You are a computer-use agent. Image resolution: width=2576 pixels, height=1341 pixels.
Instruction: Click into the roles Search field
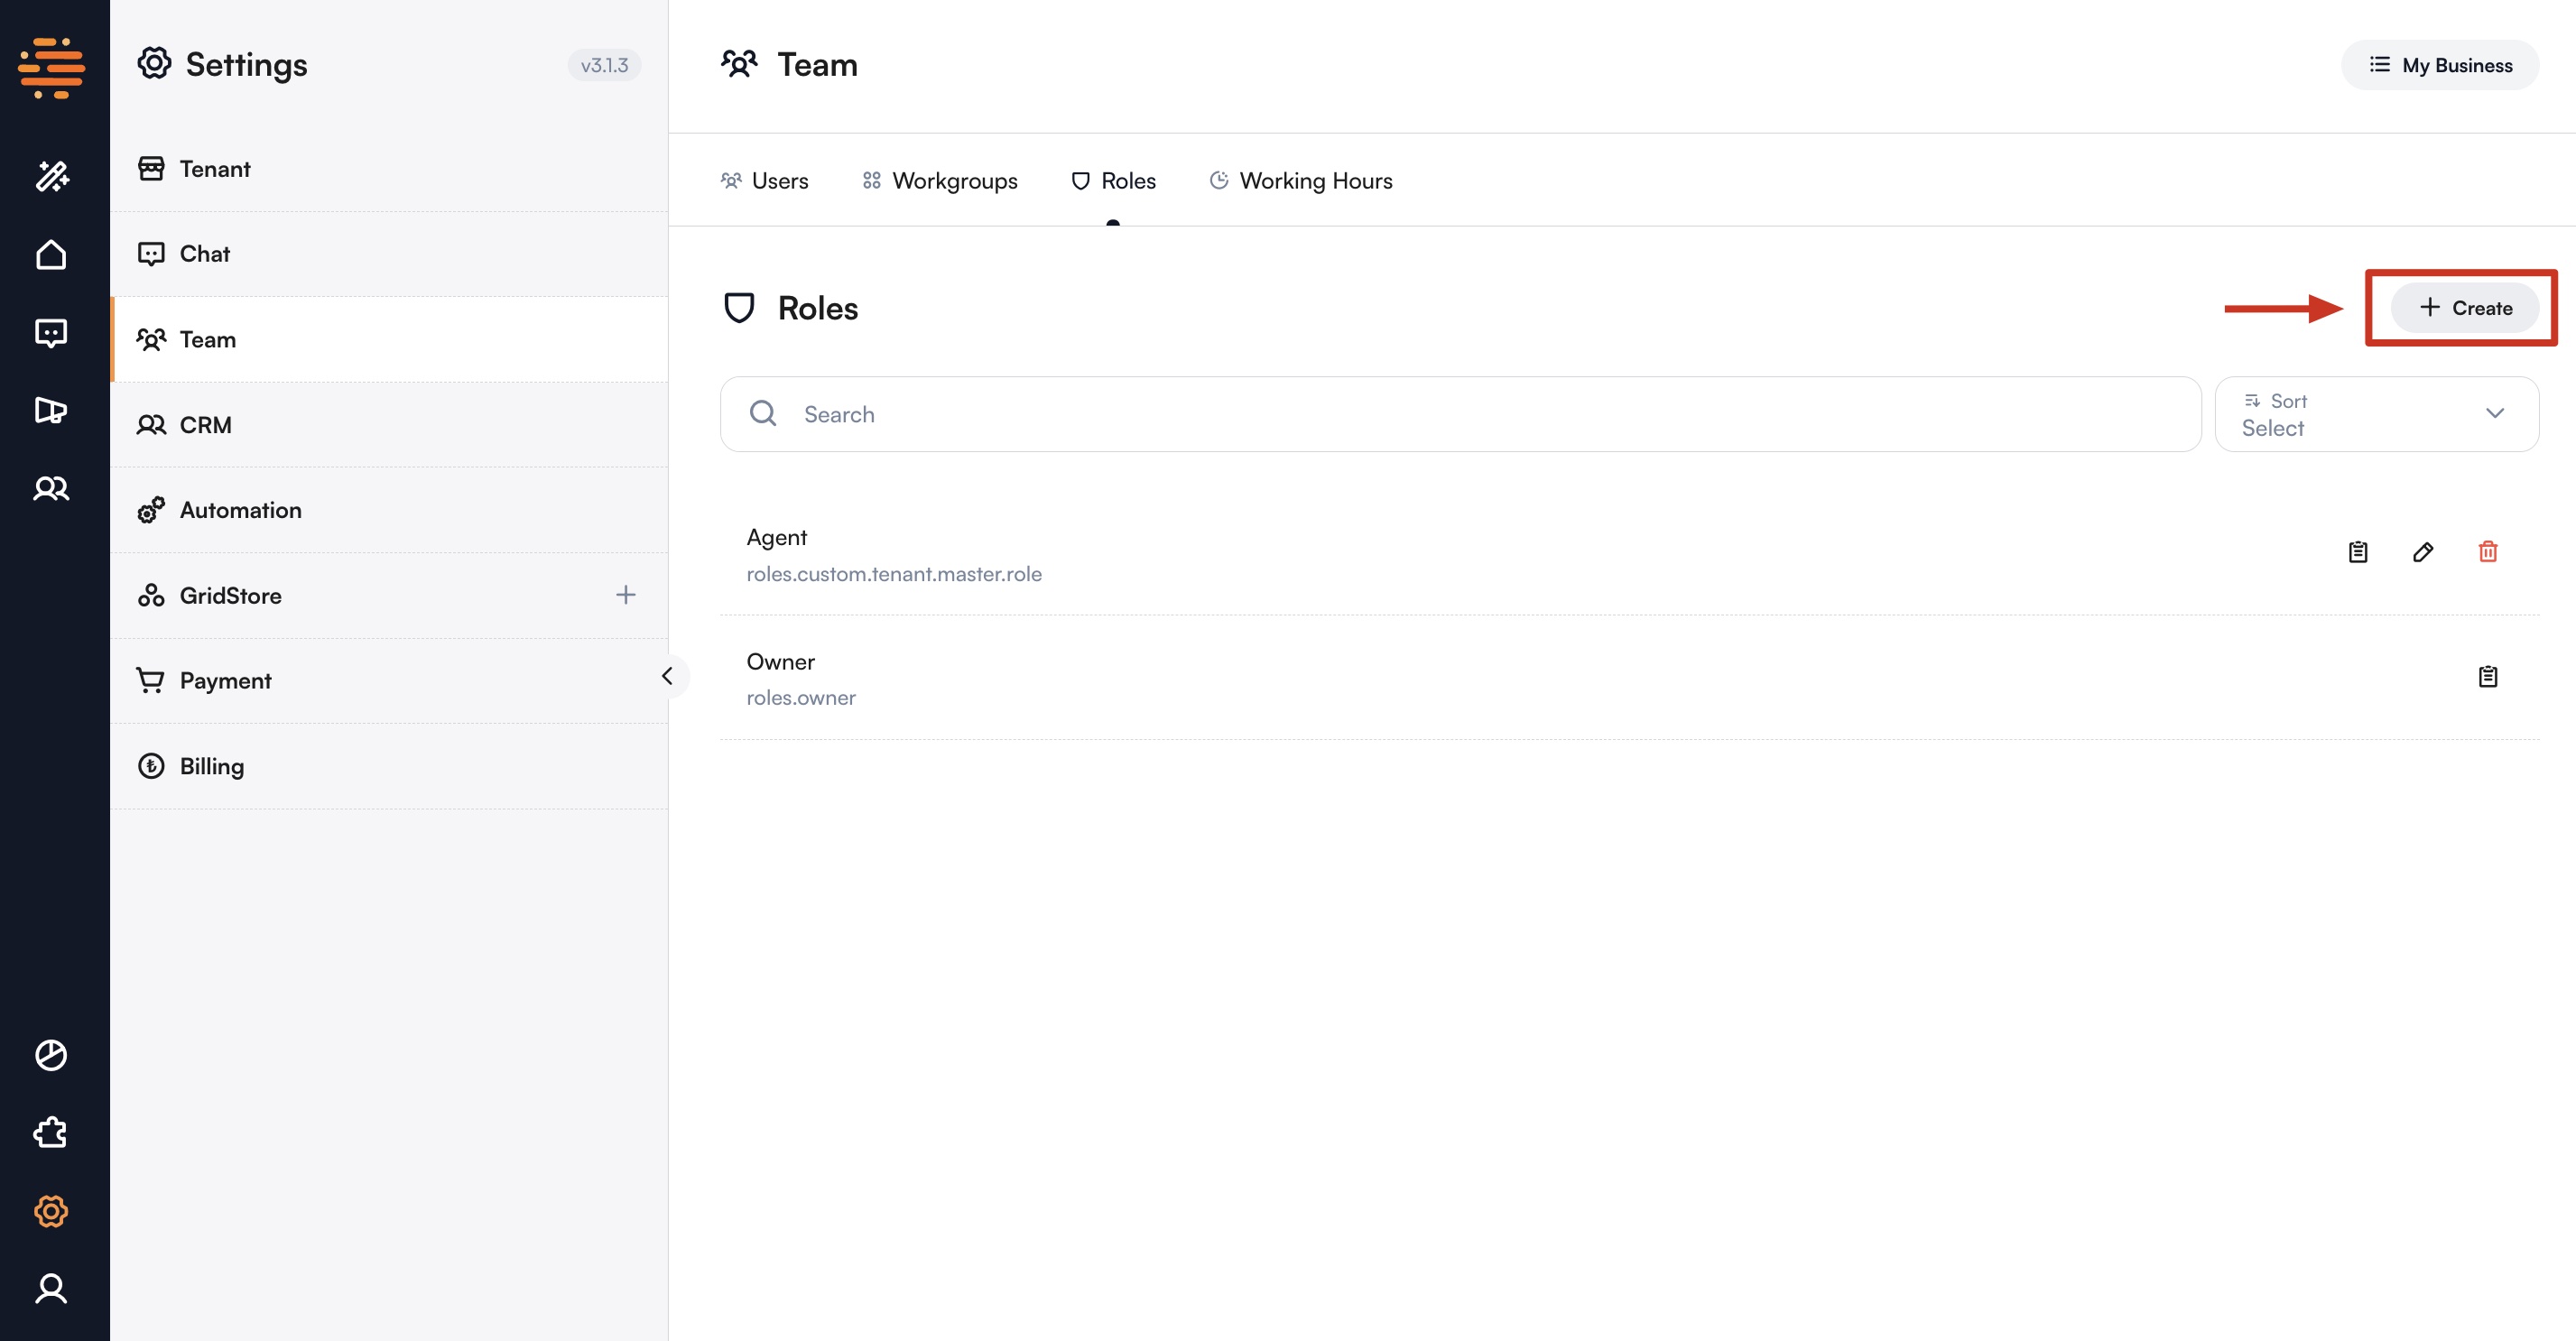[x=1460, y=414]
